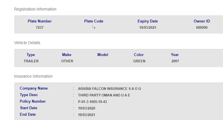Click the Vehicle Details section heading
Image resolution: width=223 pixels, height=120 pixels.
pos(27,43)
